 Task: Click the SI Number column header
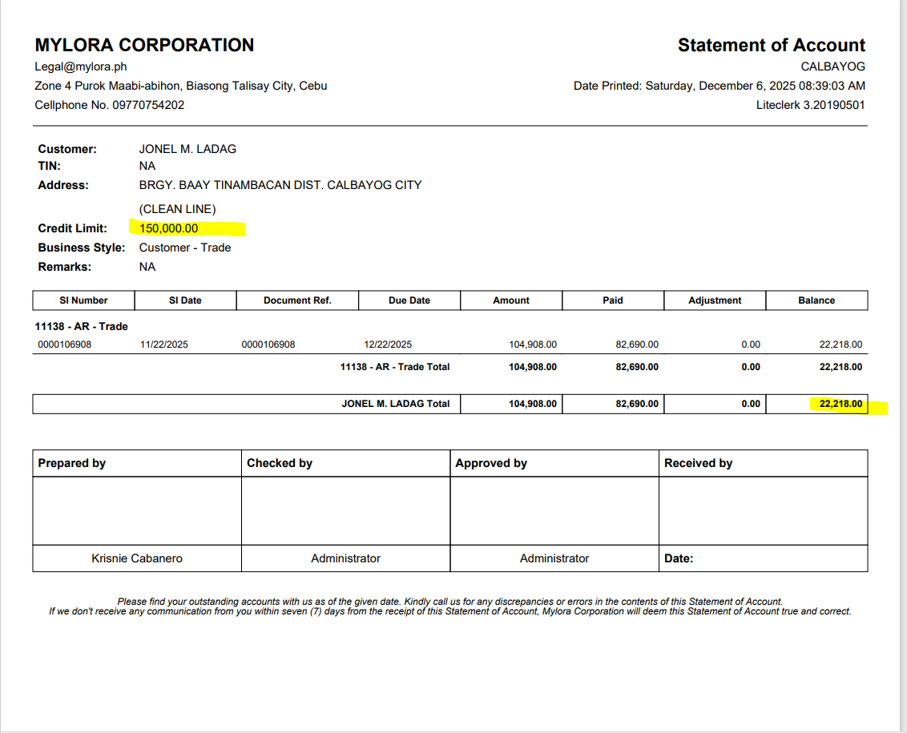83,300
